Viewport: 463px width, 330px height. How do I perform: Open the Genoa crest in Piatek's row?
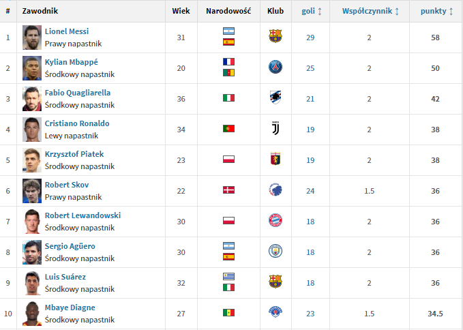tap(275, 159)
